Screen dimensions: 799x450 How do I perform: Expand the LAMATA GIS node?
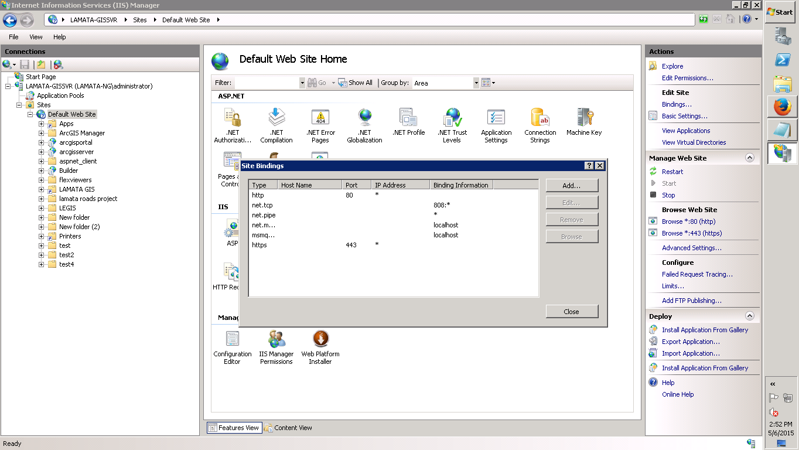click(x=42, y=189)
